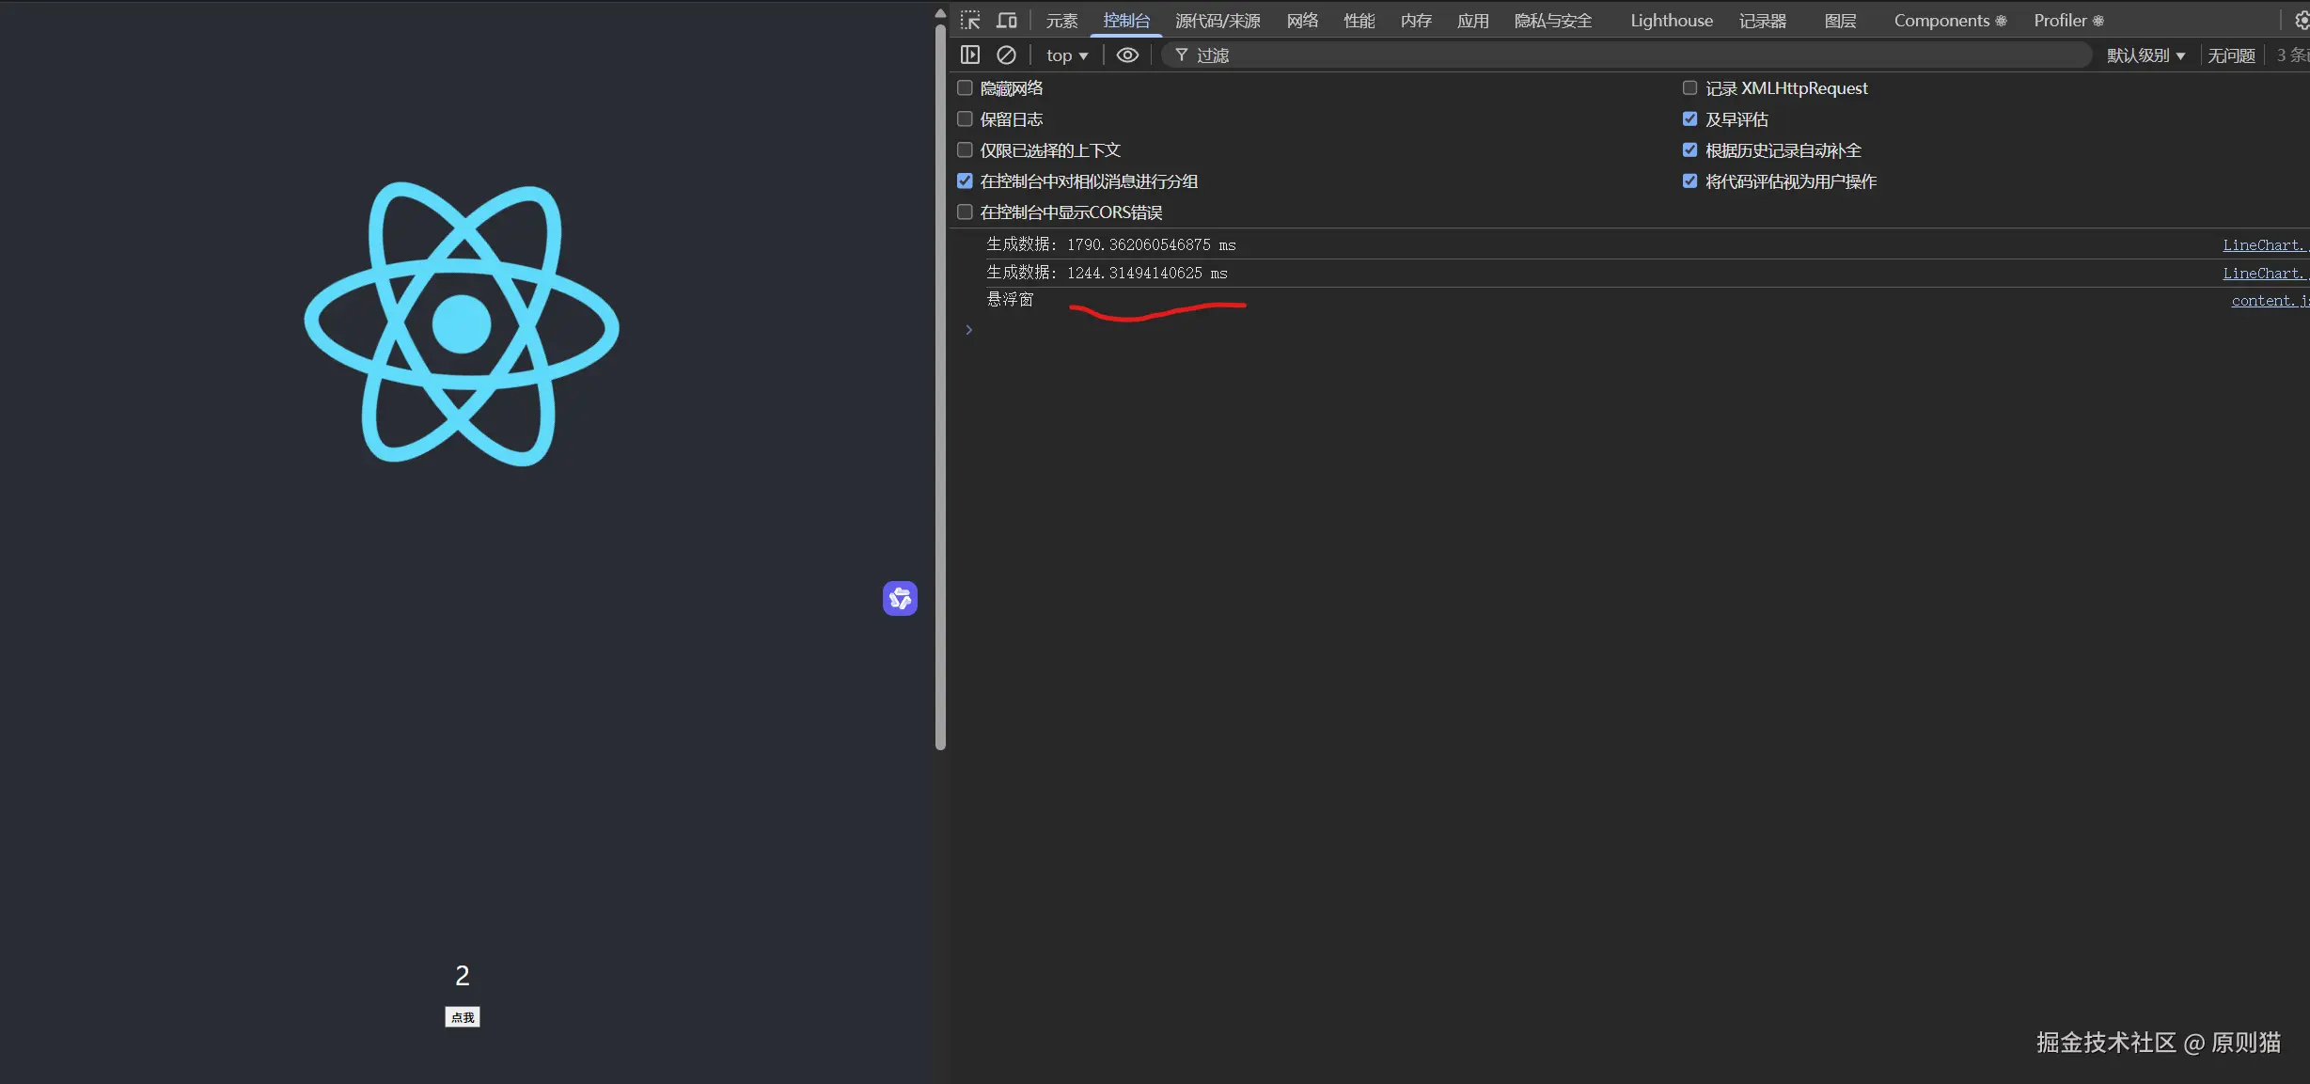The width and height of the screenshot is (2310, 1084).
Task: Open the 默认级别 log level dropdown
Action: [x=2145, y=55]
